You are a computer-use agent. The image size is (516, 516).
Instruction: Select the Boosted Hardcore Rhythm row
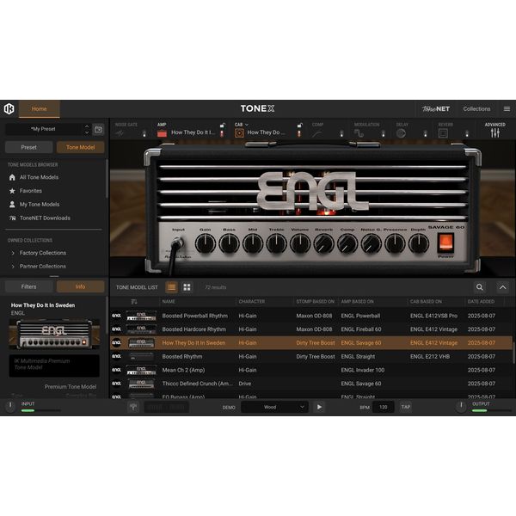(x=311, y=329)
